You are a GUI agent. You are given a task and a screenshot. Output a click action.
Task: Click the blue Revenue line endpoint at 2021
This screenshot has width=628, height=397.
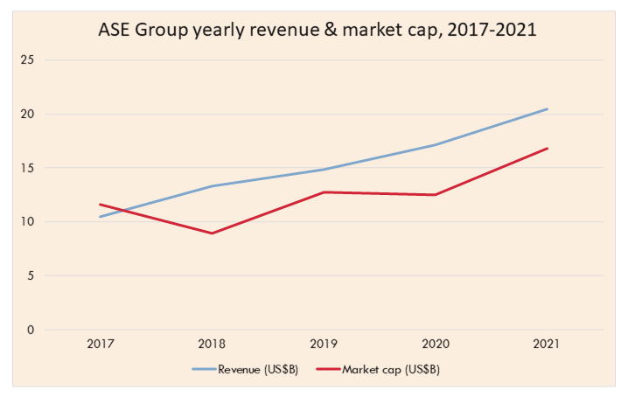(x=548, y=109)
